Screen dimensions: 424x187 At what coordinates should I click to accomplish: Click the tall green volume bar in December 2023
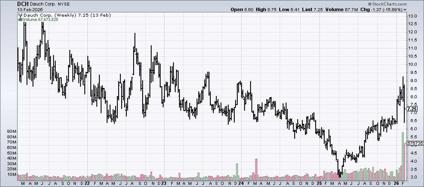(x=237, y=172)
